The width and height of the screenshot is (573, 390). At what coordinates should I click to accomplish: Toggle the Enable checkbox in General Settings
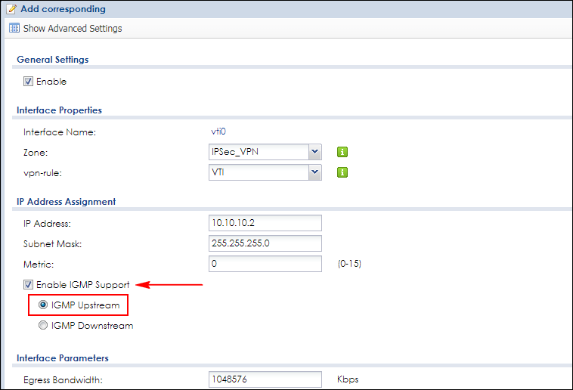pos(28,81)
